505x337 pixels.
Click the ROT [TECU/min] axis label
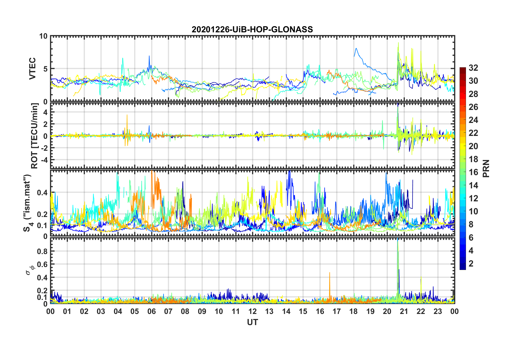[35, 136]
